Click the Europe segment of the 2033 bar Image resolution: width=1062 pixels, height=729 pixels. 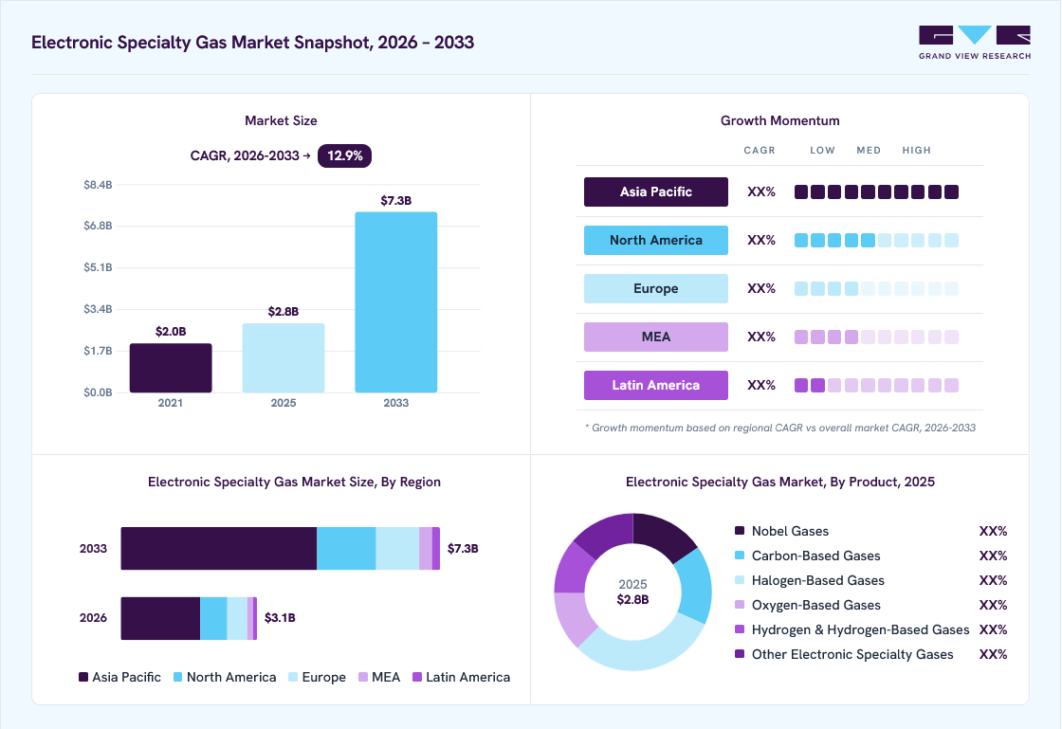tap(397, 548)
